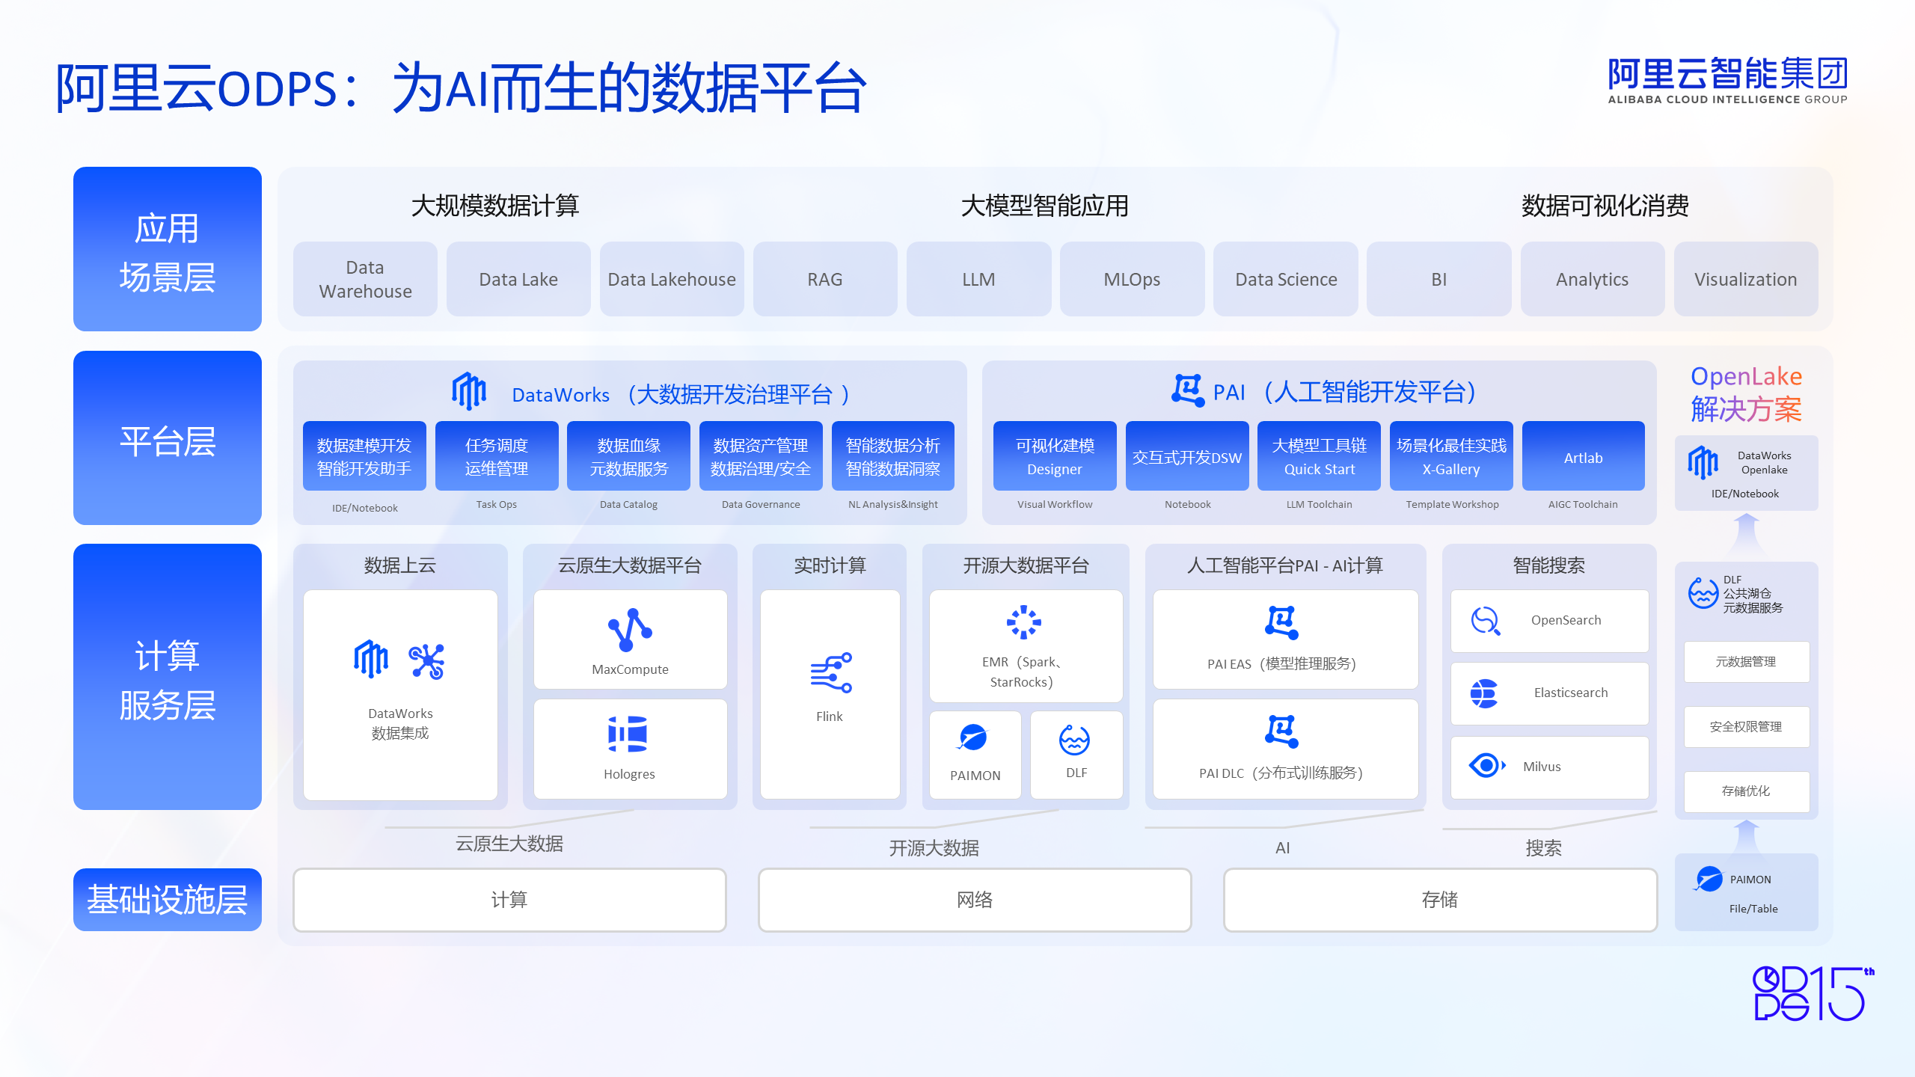Click the ODPS 15th anniversary logo

1813,993
